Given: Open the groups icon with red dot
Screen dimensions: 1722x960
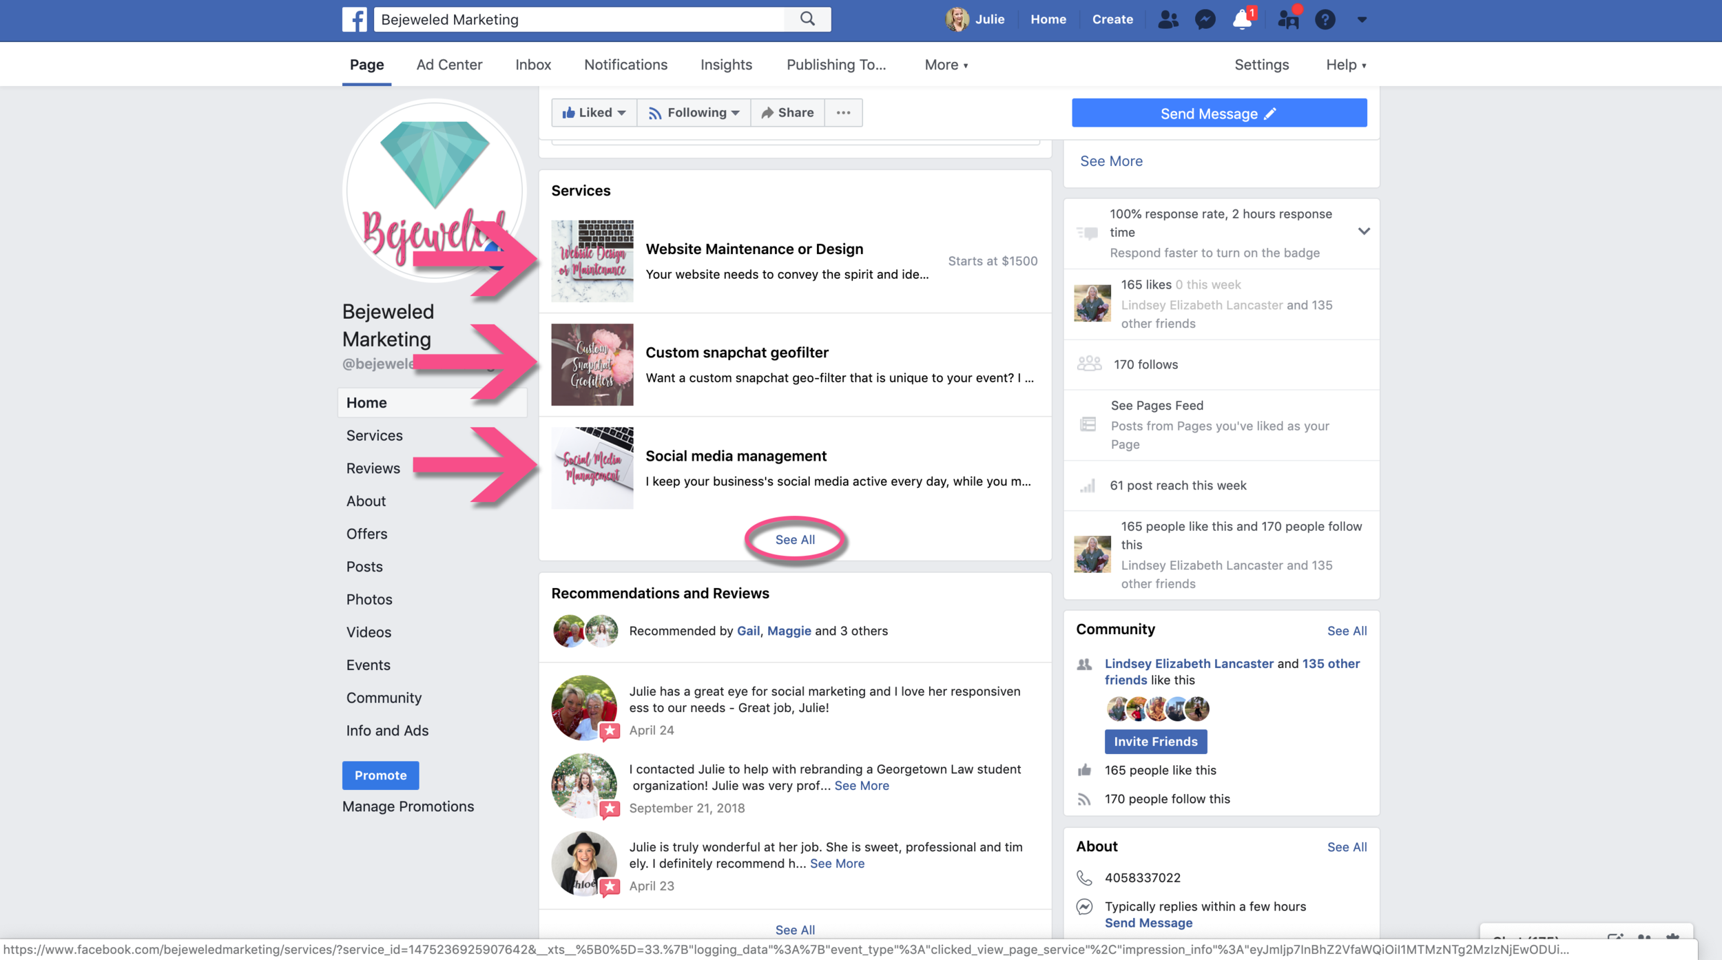Looking at the screenshot, I should point(1287,19).
